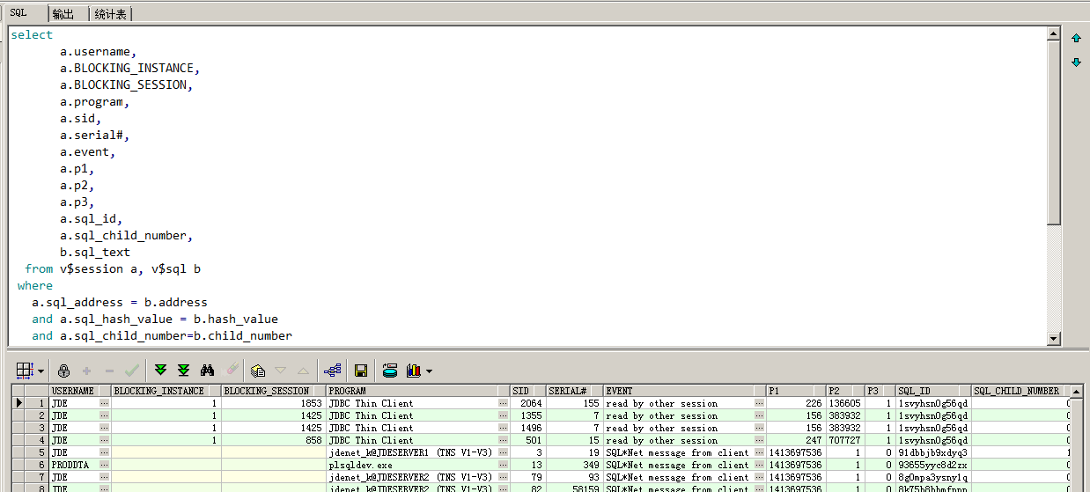1090x492 pixels.
Task: Click the insert record plus icon
Action: (87, 371)
